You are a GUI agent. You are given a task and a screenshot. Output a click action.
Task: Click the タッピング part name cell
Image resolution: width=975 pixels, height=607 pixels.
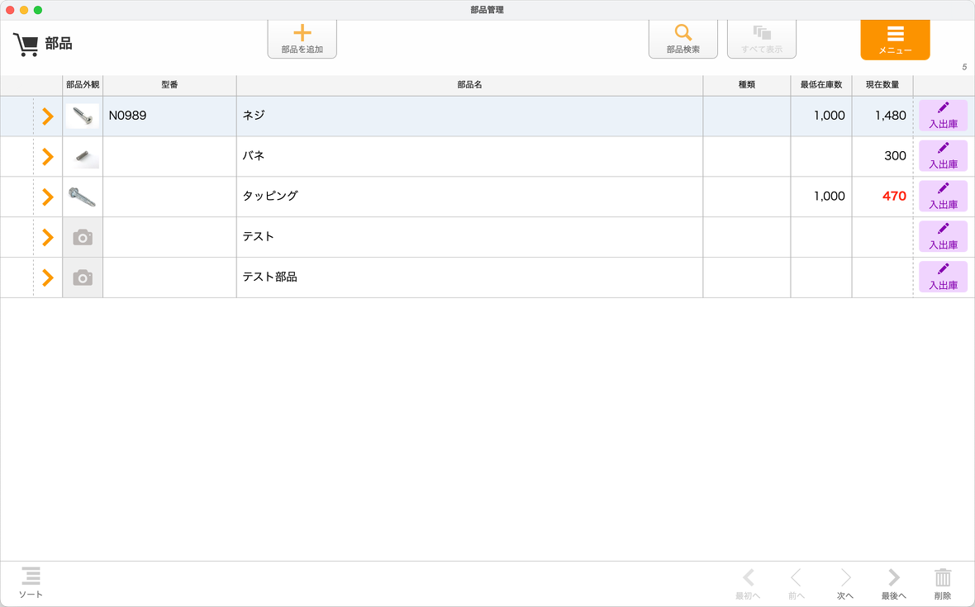click(468, 197)
